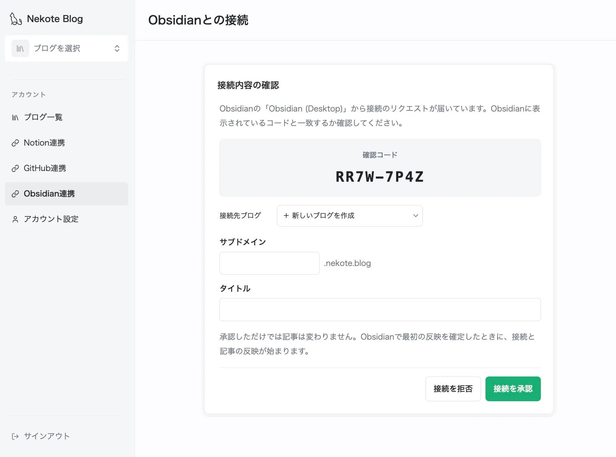Click the アカウント section header
616x457 pixels.
coord(29,95)
